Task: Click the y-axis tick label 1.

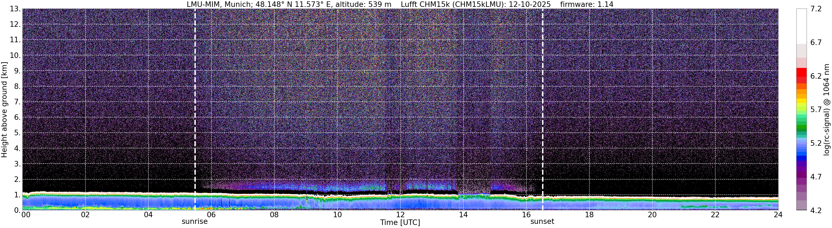Action: (x=18, y=195)
